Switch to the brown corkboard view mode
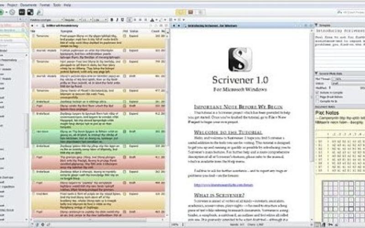The width and height of the screenshot is (365, 228). click(190, 12)
